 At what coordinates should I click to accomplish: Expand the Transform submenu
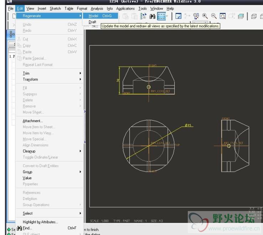click(x=50, y=79)
